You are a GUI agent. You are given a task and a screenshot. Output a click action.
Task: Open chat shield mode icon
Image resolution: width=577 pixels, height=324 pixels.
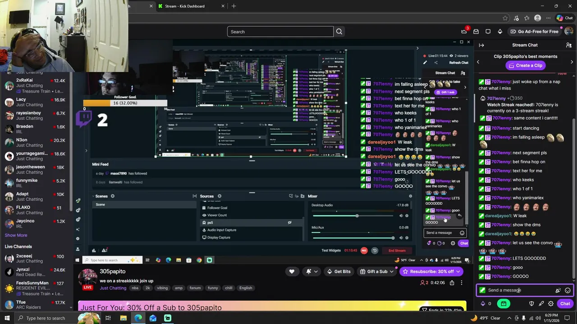[531, 304]
